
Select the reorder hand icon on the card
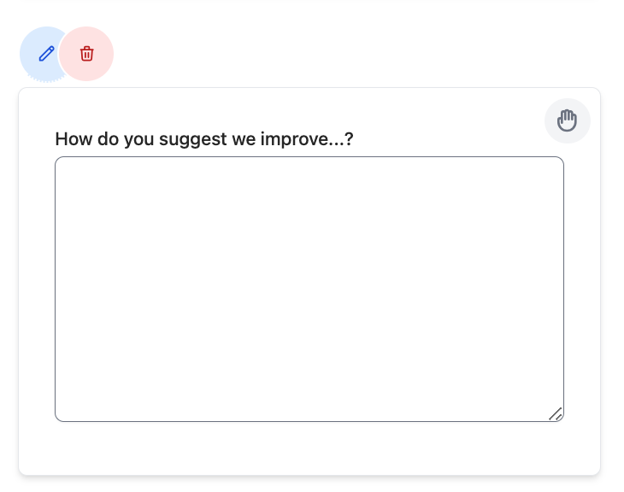567,120
